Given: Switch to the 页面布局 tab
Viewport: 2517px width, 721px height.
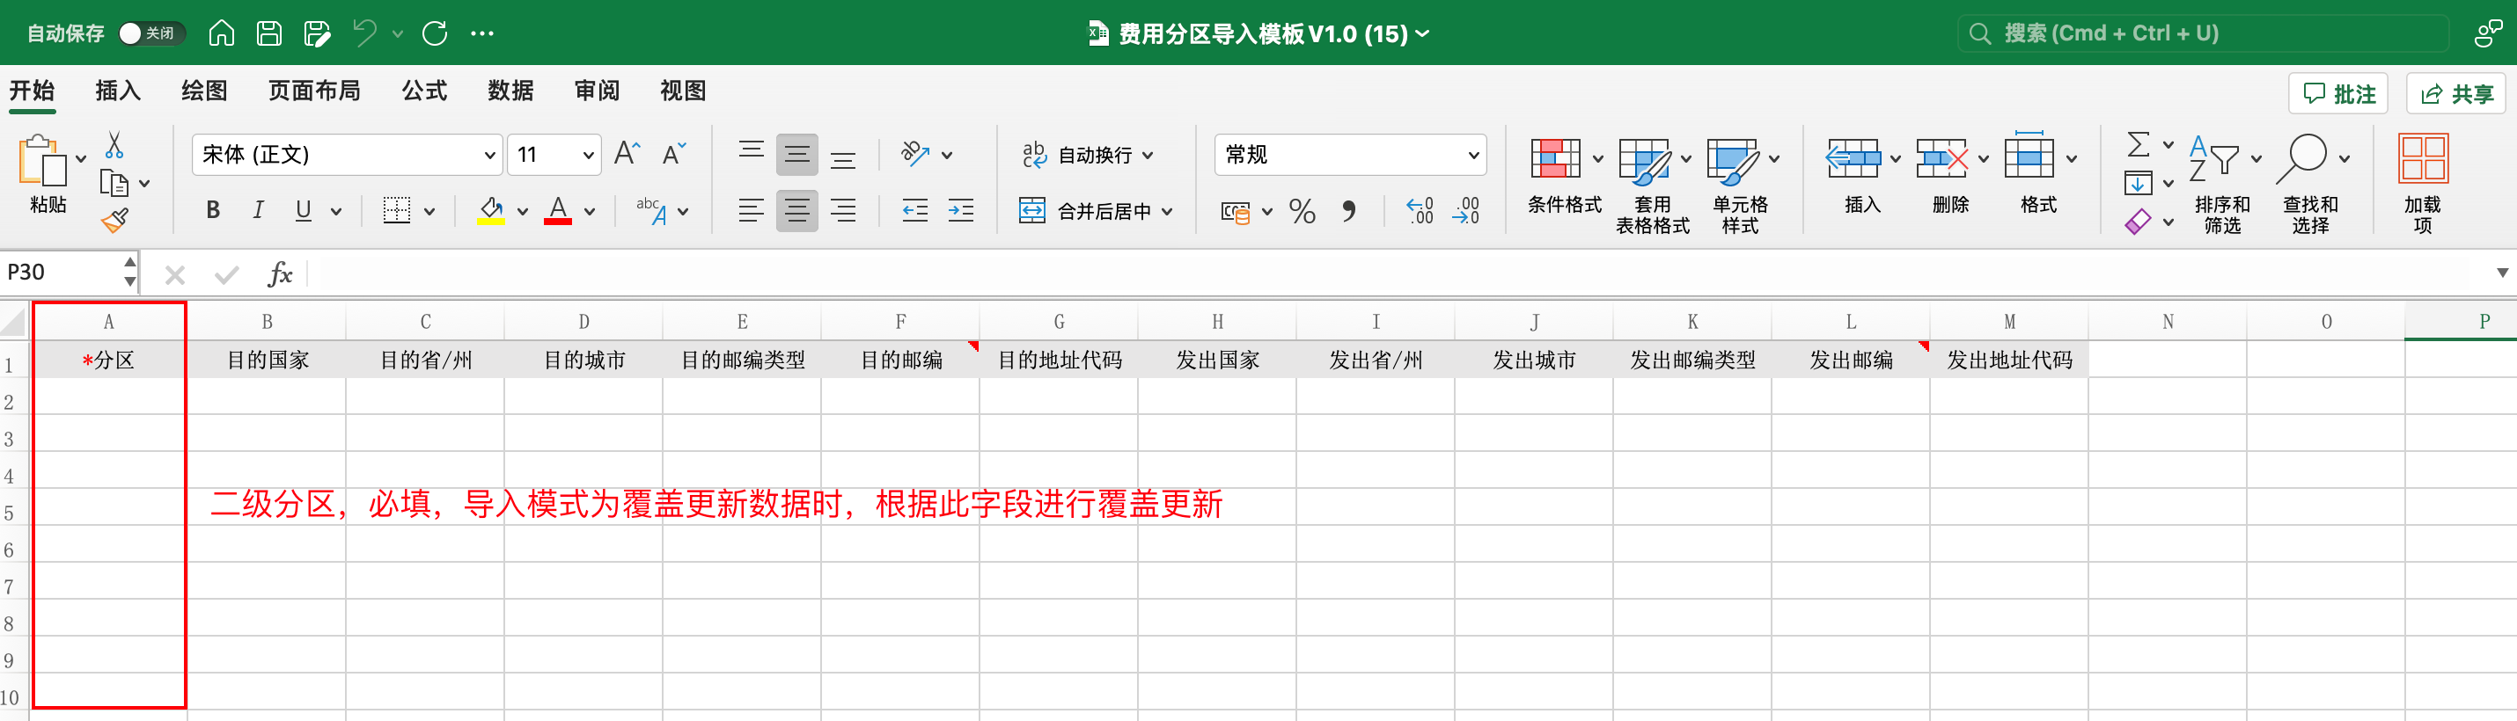Looking at the screenshot, I should pos(313,91).
